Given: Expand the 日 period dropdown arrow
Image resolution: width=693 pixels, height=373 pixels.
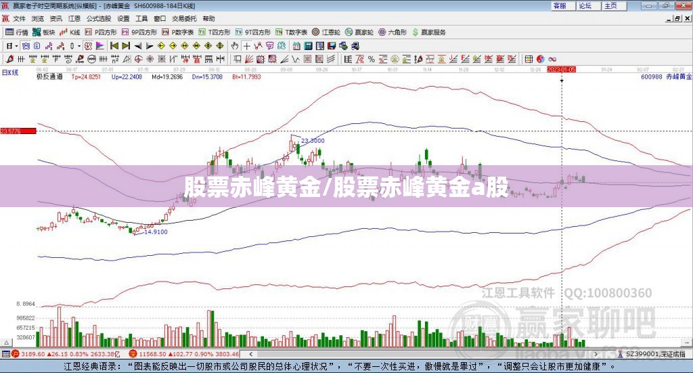Looking at the screenshot, I should [x=16, y=46].
